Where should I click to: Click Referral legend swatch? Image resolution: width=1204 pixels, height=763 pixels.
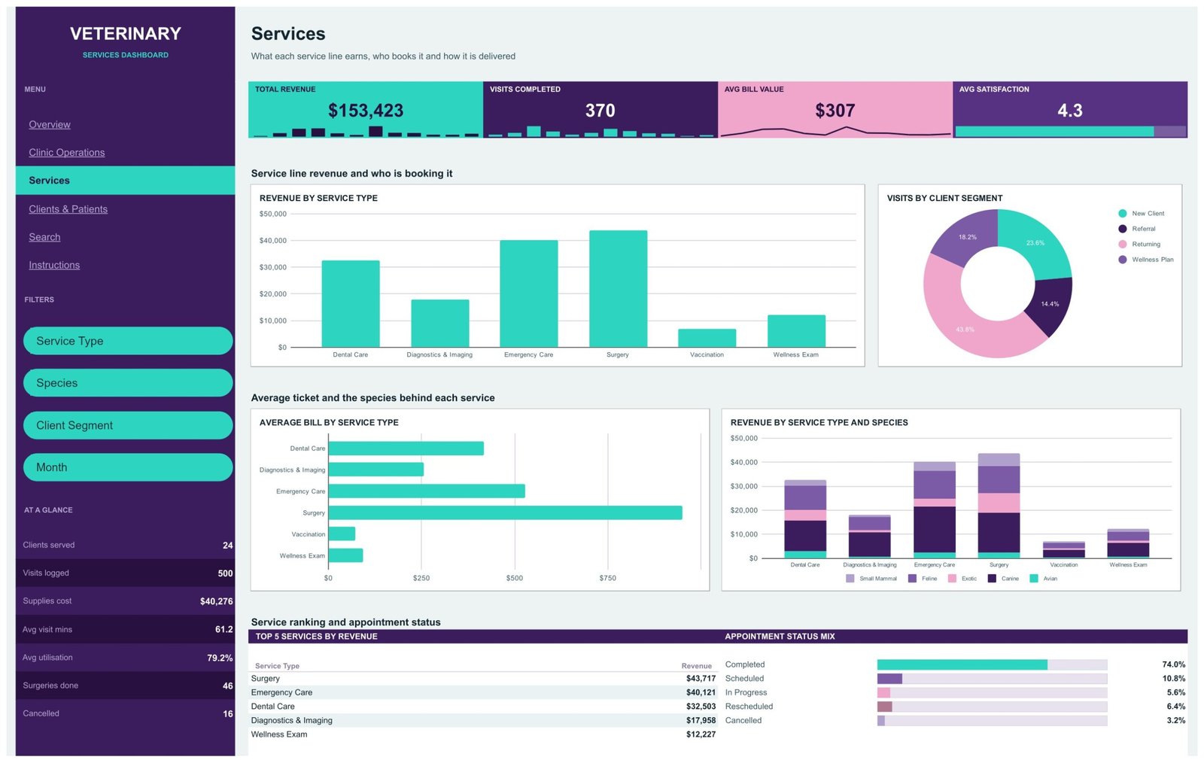(1123, 229)
